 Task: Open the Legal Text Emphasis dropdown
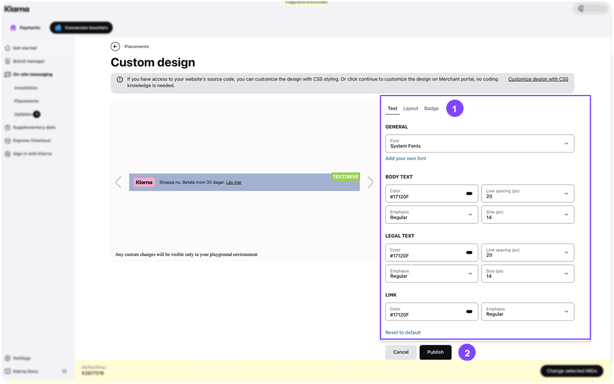click(431, 273)
